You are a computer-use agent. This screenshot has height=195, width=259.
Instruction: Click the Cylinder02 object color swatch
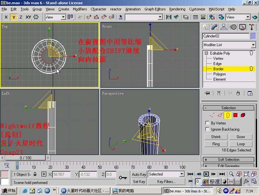(253, 36)
